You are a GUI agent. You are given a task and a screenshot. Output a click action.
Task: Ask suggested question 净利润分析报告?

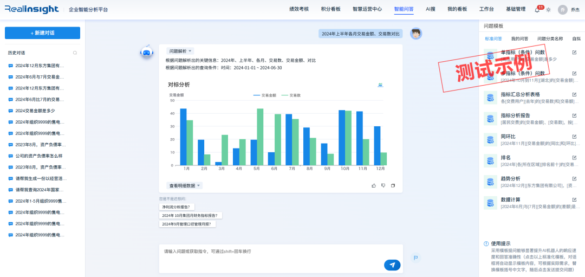[x=177, y=207]
